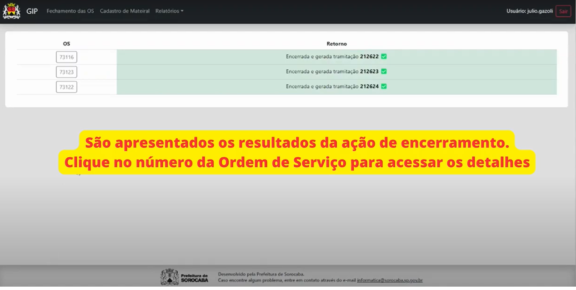Click green check icon beside 212623
The image size is (576, 290).
click(384, 71)
